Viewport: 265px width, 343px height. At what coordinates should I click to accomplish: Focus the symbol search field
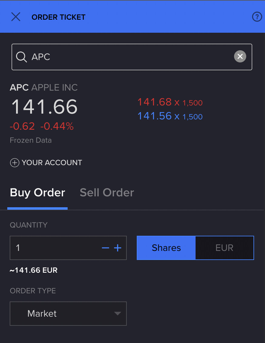[x=130, y=57]
